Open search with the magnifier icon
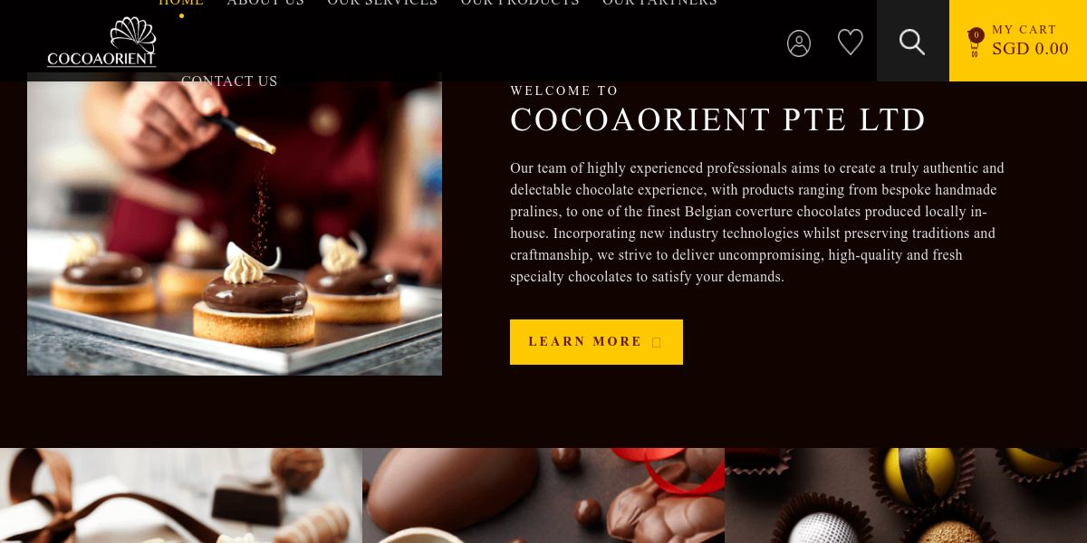Image resolution: width=1087 pixels, height=543 pixels. pos(912,42)
